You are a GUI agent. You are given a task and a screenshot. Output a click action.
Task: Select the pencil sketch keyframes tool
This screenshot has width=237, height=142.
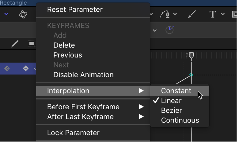click(15, 44)
